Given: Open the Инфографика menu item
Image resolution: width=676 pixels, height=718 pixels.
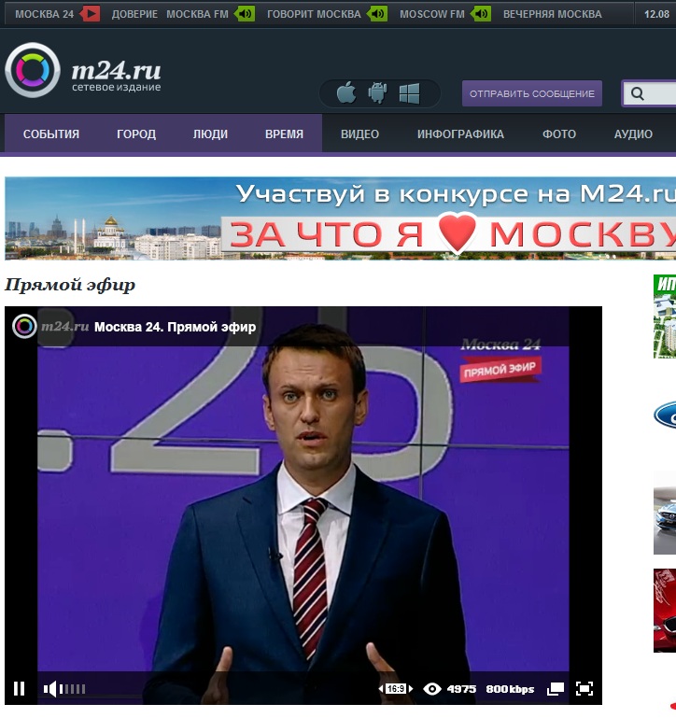Looking at the screenshot, I should [x=460, y=134].
